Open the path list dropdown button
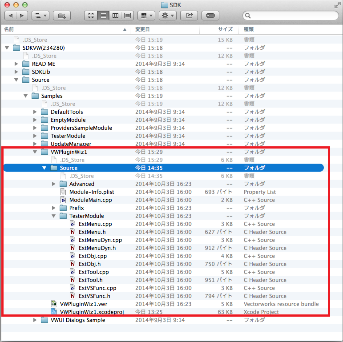 (x=40, y=16)
